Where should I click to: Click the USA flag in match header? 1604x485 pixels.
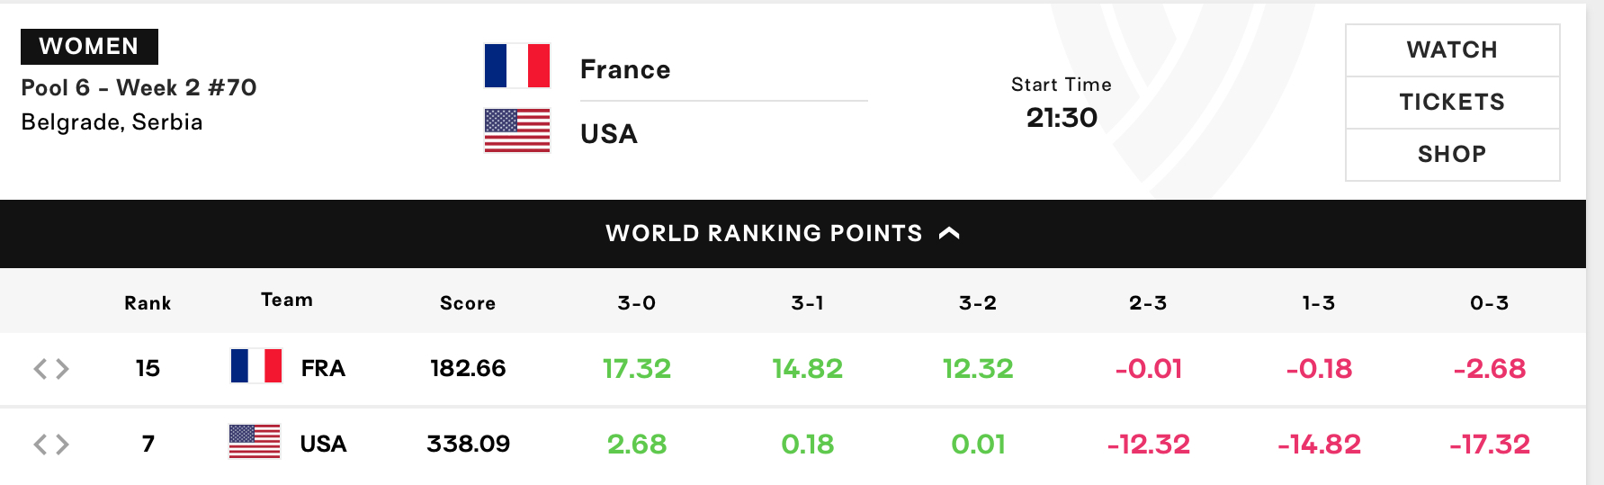[516, 130]
